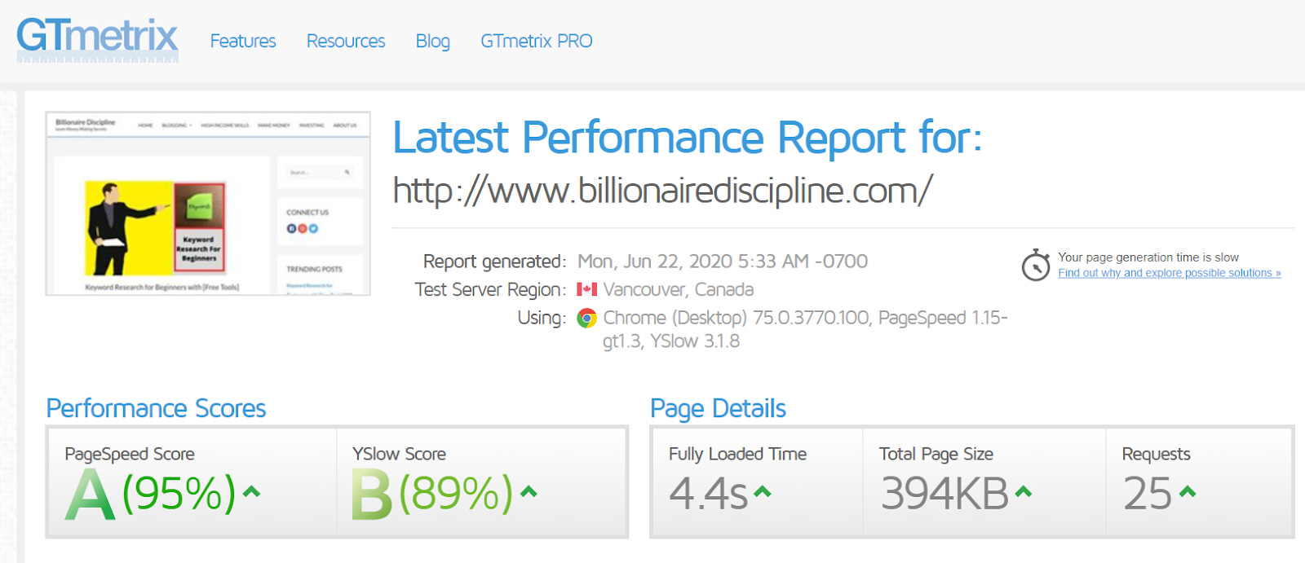Open the GTmetrix PRO page

[x=537, y=41]
